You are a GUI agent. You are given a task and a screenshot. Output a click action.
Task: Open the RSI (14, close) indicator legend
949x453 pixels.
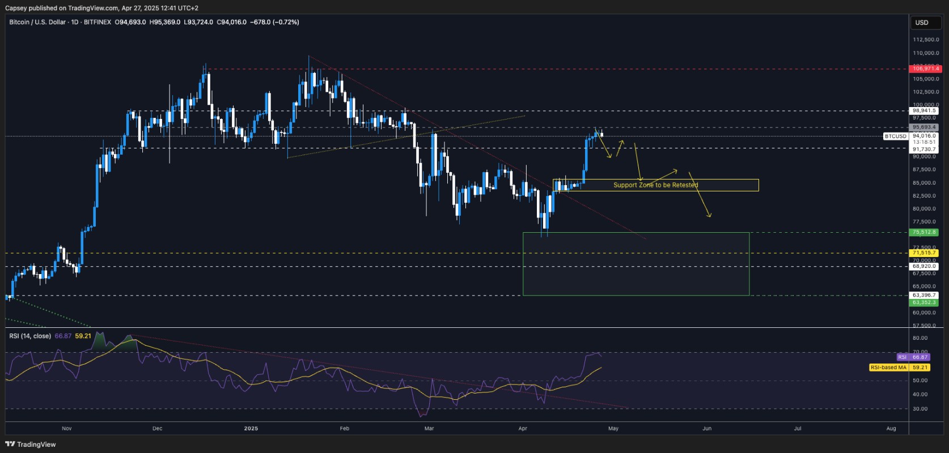30,336
